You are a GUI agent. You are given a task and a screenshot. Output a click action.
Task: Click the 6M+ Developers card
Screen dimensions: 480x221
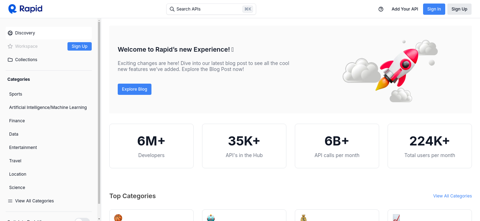coord(151,146)
